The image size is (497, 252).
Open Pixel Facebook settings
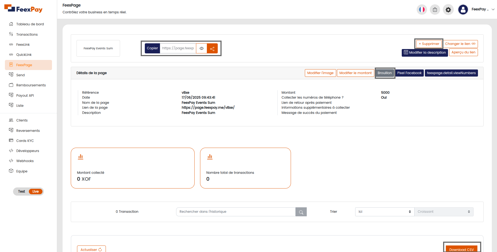[x=409, y=73]
